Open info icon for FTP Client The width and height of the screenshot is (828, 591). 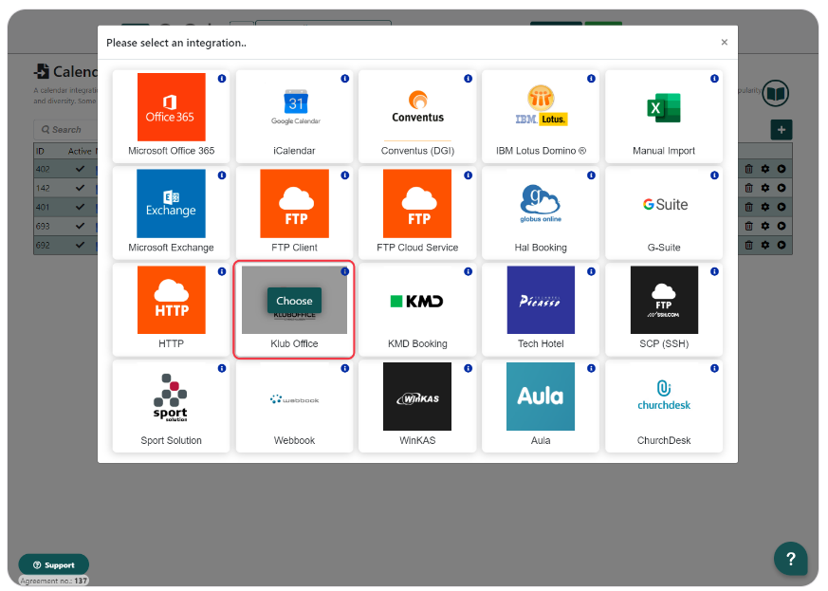(345, 175)
